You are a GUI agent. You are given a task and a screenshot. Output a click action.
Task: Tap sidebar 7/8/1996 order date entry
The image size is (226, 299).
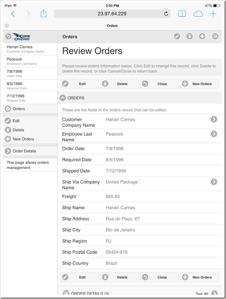pyautogui.click(x=30, y=73)
